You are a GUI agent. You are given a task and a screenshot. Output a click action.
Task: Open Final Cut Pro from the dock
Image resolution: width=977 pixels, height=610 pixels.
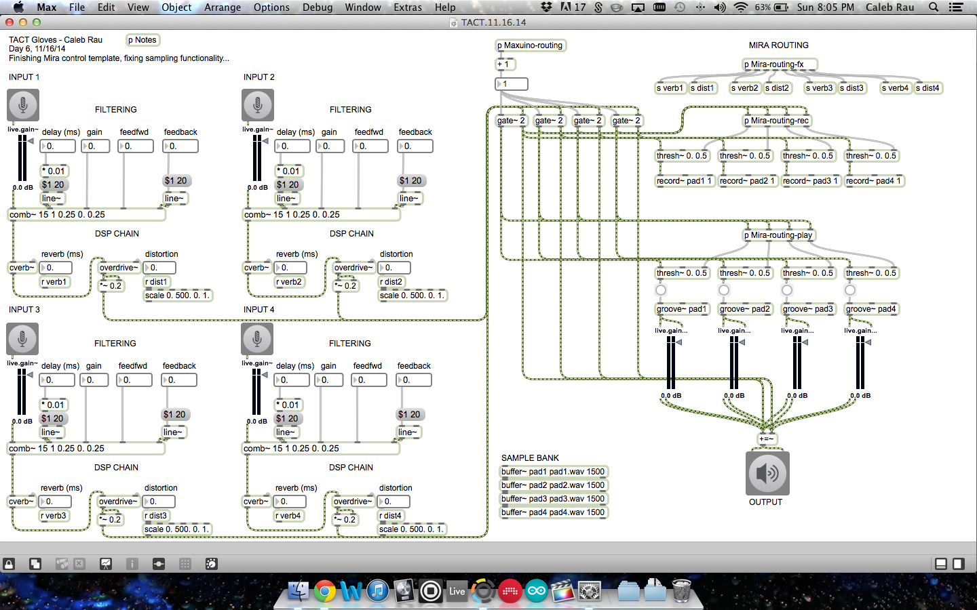(563, 592)
